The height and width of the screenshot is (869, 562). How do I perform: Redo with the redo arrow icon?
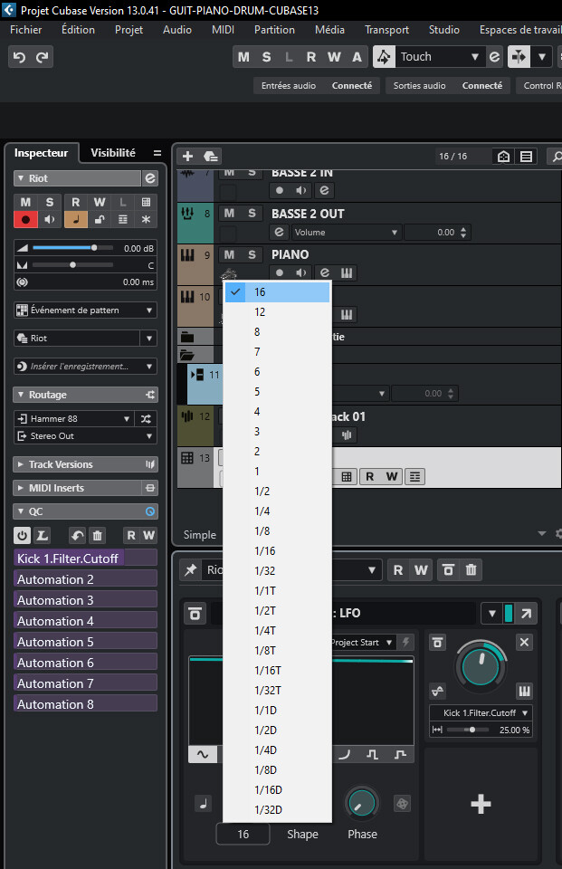[43, 57]
